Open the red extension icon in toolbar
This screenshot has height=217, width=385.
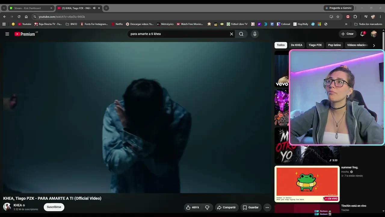(x=348, y=17)
